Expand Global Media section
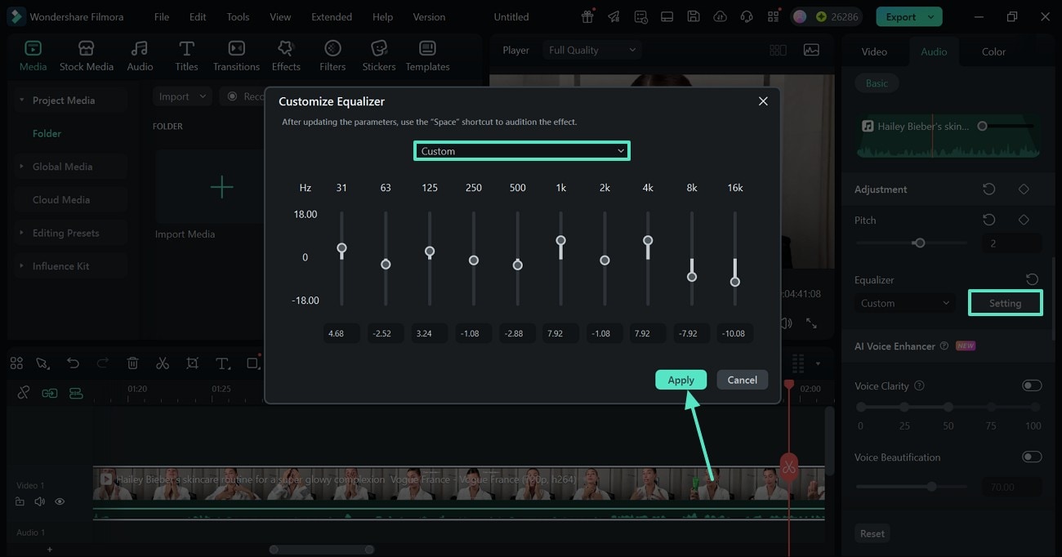 tap(21, 167)
